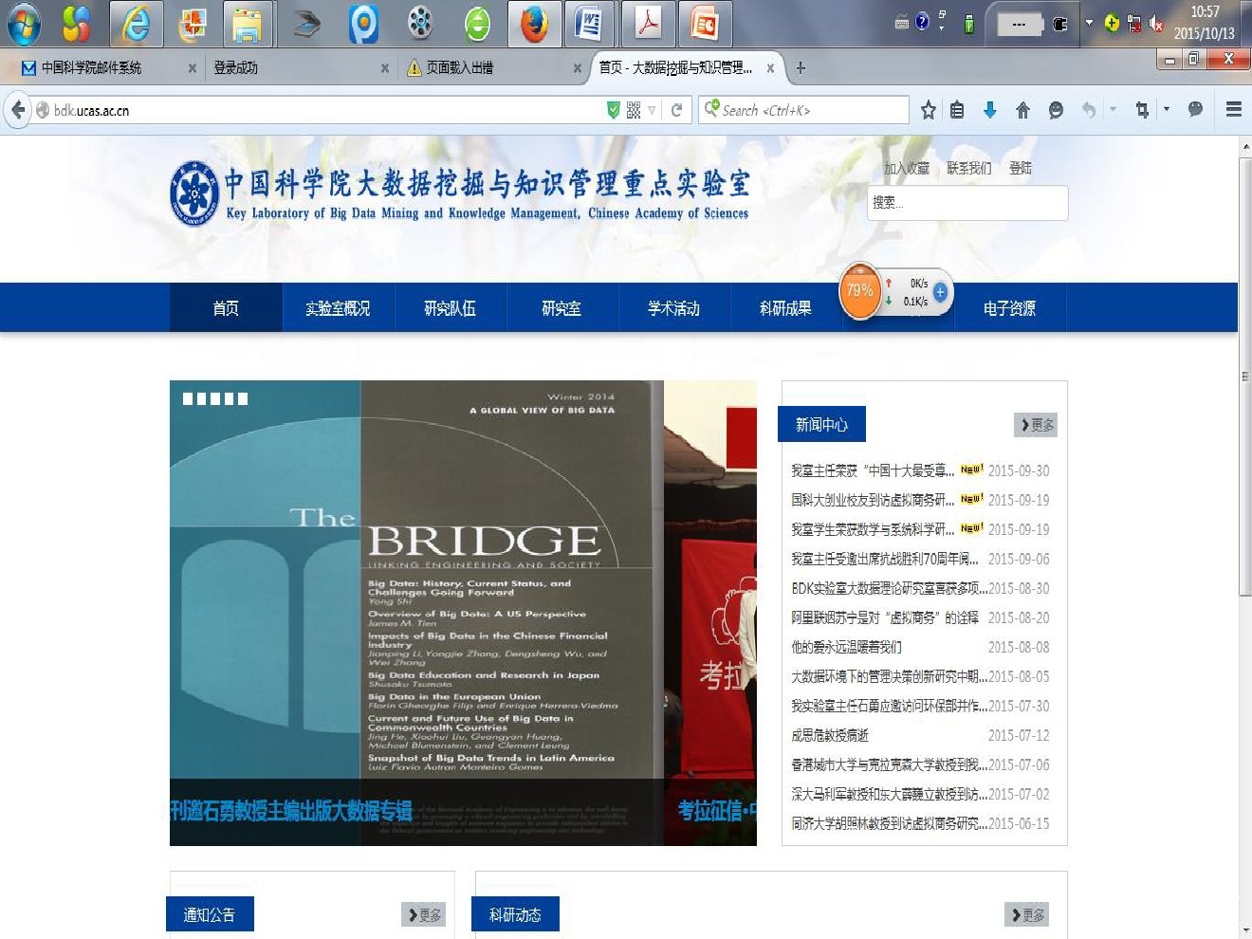This screenshot has height=939, width=1252.
Task: Click the green circular arrow taskbar icon
Action: coord(477,24)
